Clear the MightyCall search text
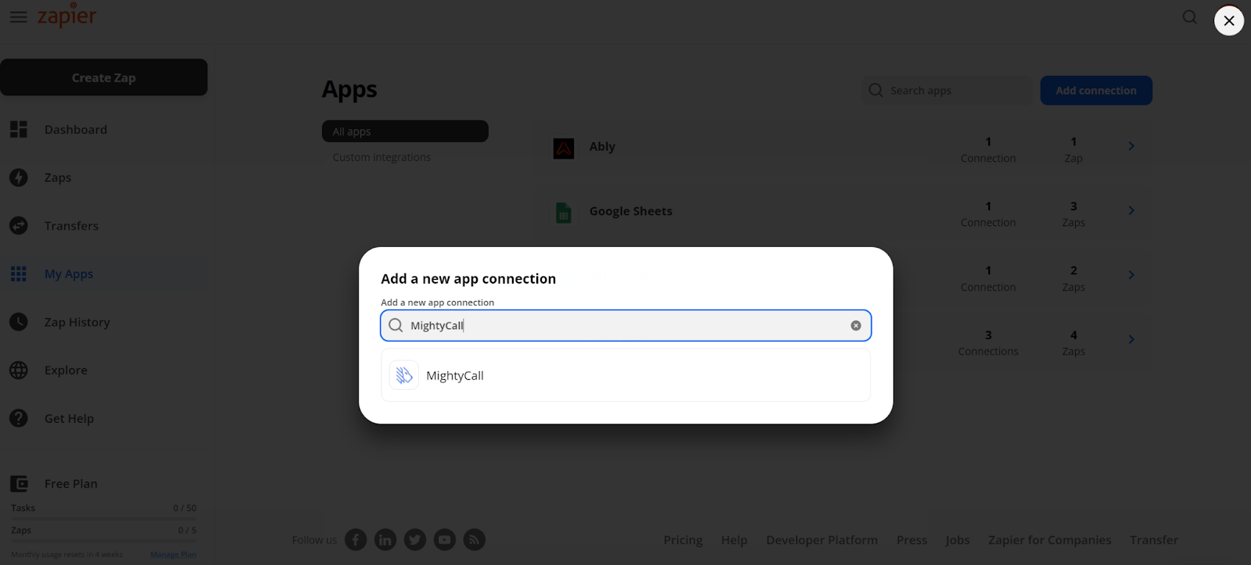This screenshot has height=565, width=1251. click(x=856, y=326)
